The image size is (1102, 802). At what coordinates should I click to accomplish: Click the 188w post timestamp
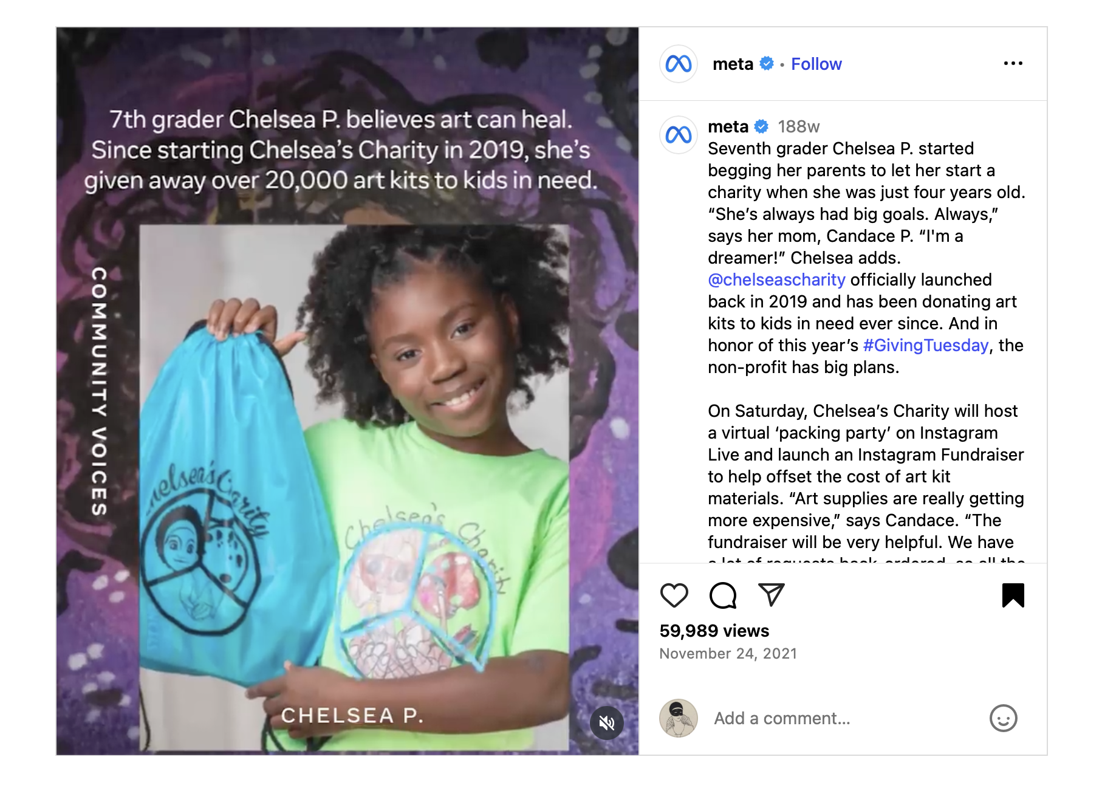(798, 126)
